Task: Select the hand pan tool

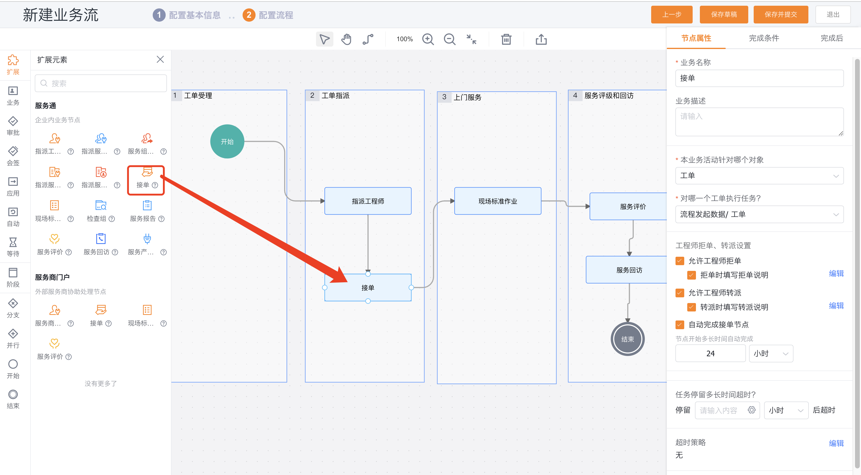Action: point(346,39)
